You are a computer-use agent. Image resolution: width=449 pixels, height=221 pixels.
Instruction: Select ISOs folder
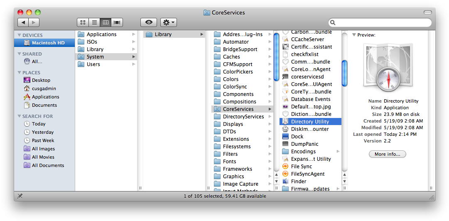106,42
